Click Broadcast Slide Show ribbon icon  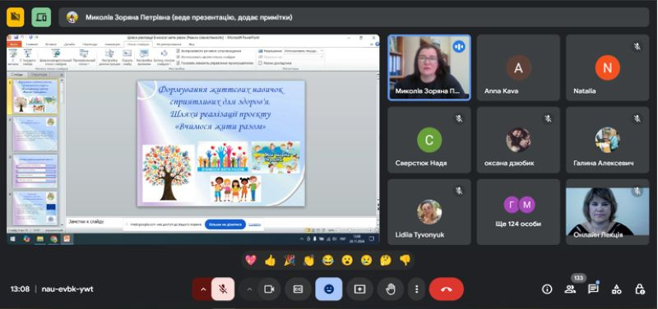pyautogui.click(x=56, y=58)
